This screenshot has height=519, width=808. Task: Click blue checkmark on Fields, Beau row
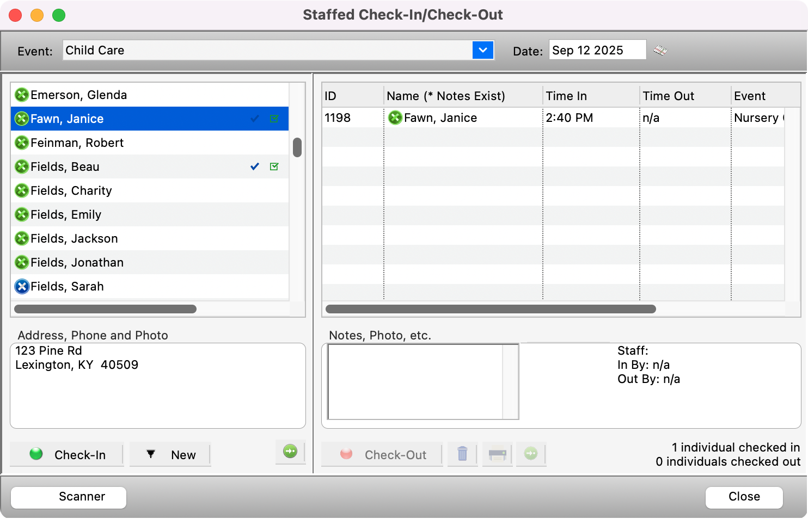[254, 166]
